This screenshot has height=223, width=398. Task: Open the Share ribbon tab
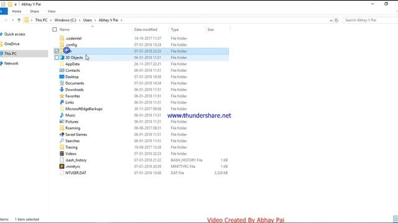click(x=35, y=11)
